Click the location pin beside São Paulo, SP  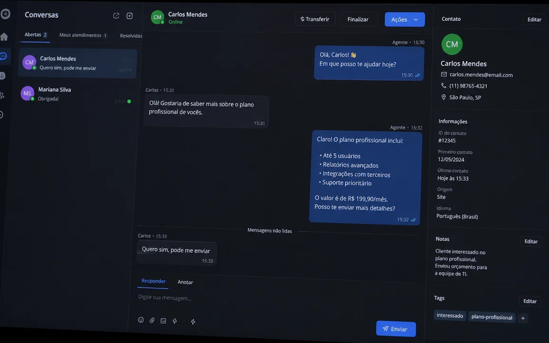pyautogui.click(x=443, y=97)
